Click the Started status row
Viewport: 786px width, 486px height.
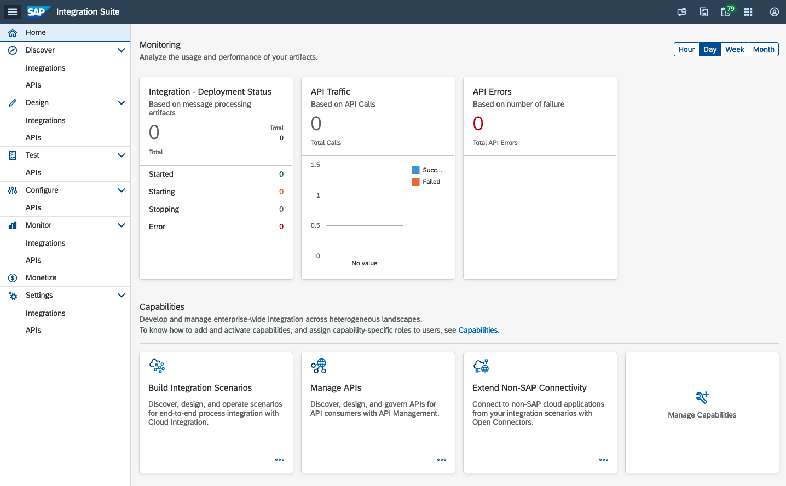coord(216,174)
